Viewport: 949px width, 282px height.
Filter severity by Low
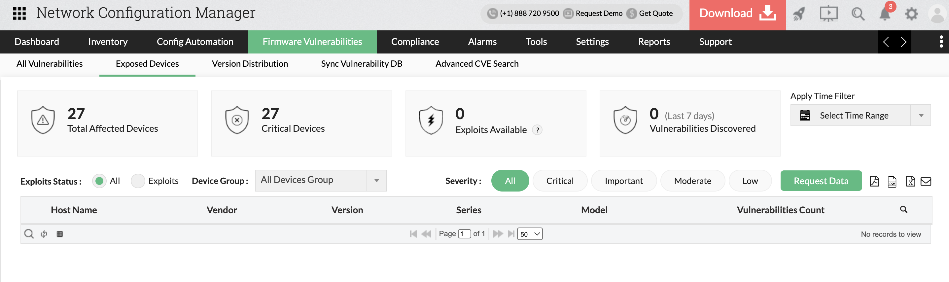[x=750, y=181]
